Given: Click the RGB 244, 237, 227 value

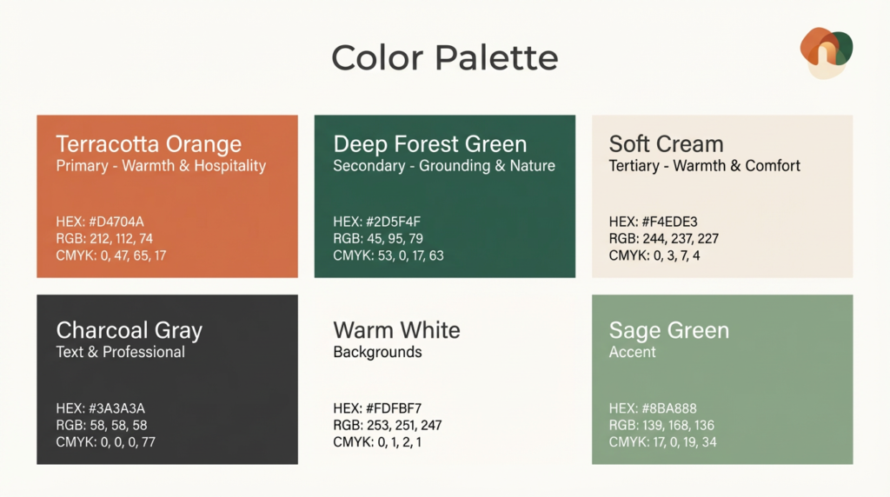Looking at the screenshot, I should [663, 238].
